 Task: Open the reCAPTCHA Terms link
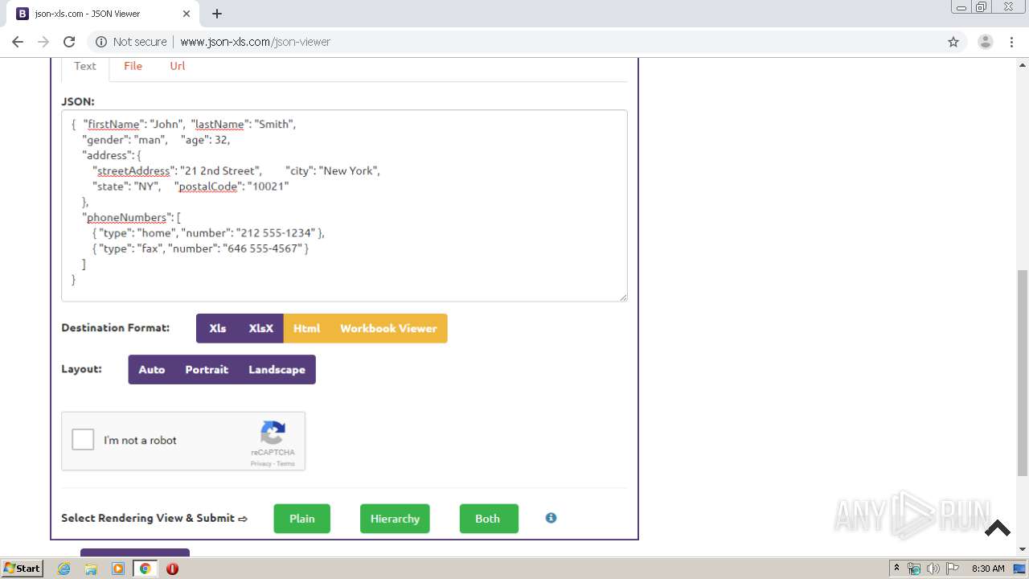286,464
